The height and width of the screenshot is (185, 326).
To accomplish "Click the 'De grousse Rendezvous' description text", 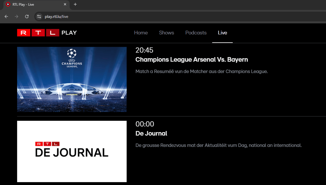I will (x=218, y=145).
